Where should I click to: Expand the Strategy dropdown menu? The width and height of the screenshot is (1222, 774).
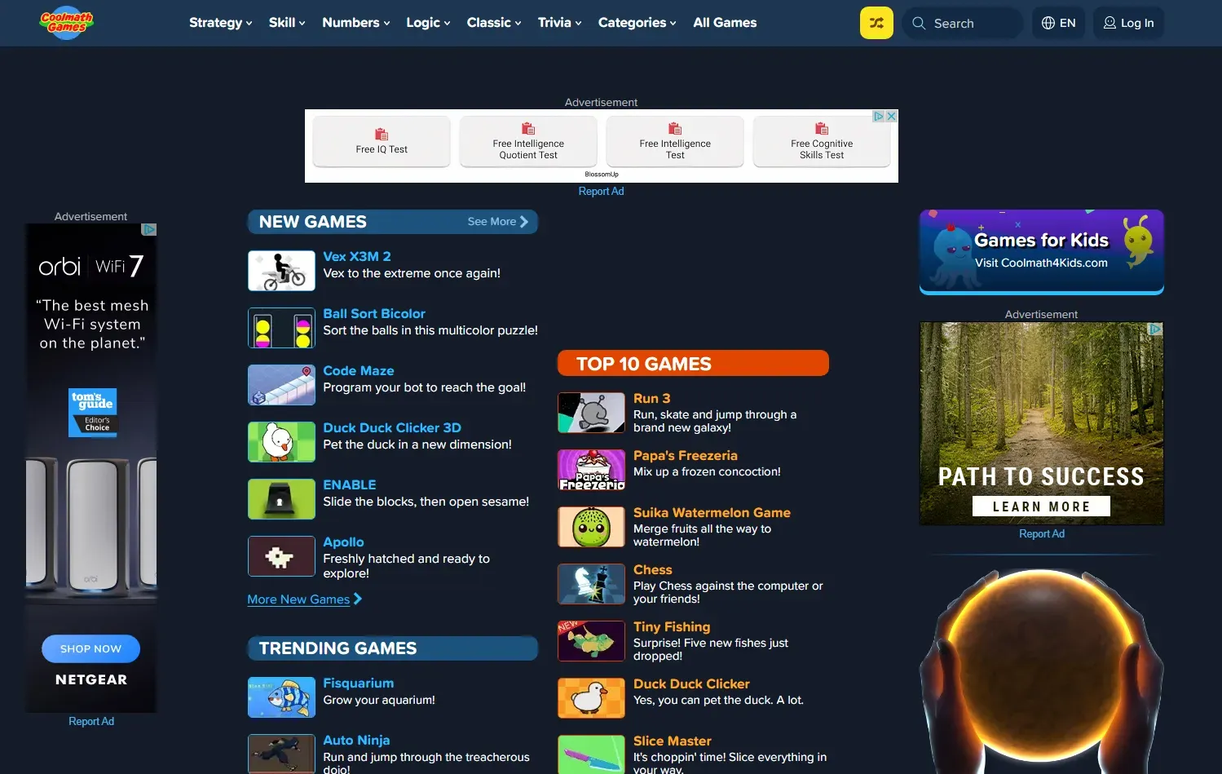tap(220, 23)
